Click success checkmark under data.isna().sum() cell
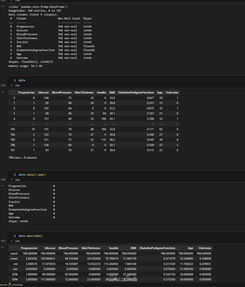The image size is (245, 287). 12,179
